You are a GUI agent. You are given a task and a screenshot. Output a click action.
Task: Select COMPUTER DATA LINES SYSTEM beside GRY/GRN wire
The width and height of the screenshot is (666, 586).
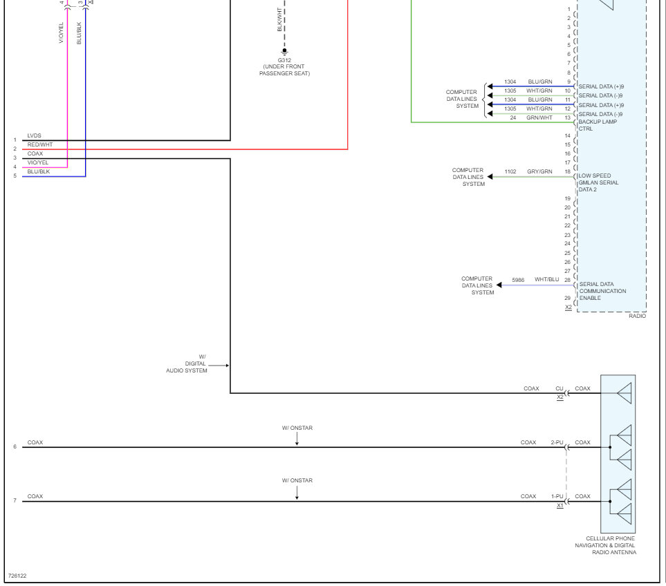pyautogui.click(x=468, y=177)
